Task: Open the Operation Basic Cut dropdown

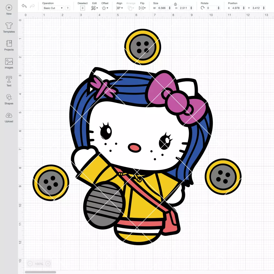Action: pyautogui.click(x=53, y=8)
